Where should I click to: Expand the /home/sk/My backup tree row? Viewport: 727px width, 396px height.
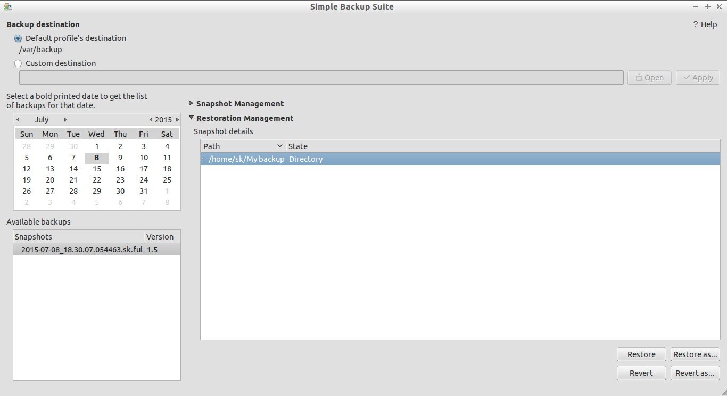203,159
